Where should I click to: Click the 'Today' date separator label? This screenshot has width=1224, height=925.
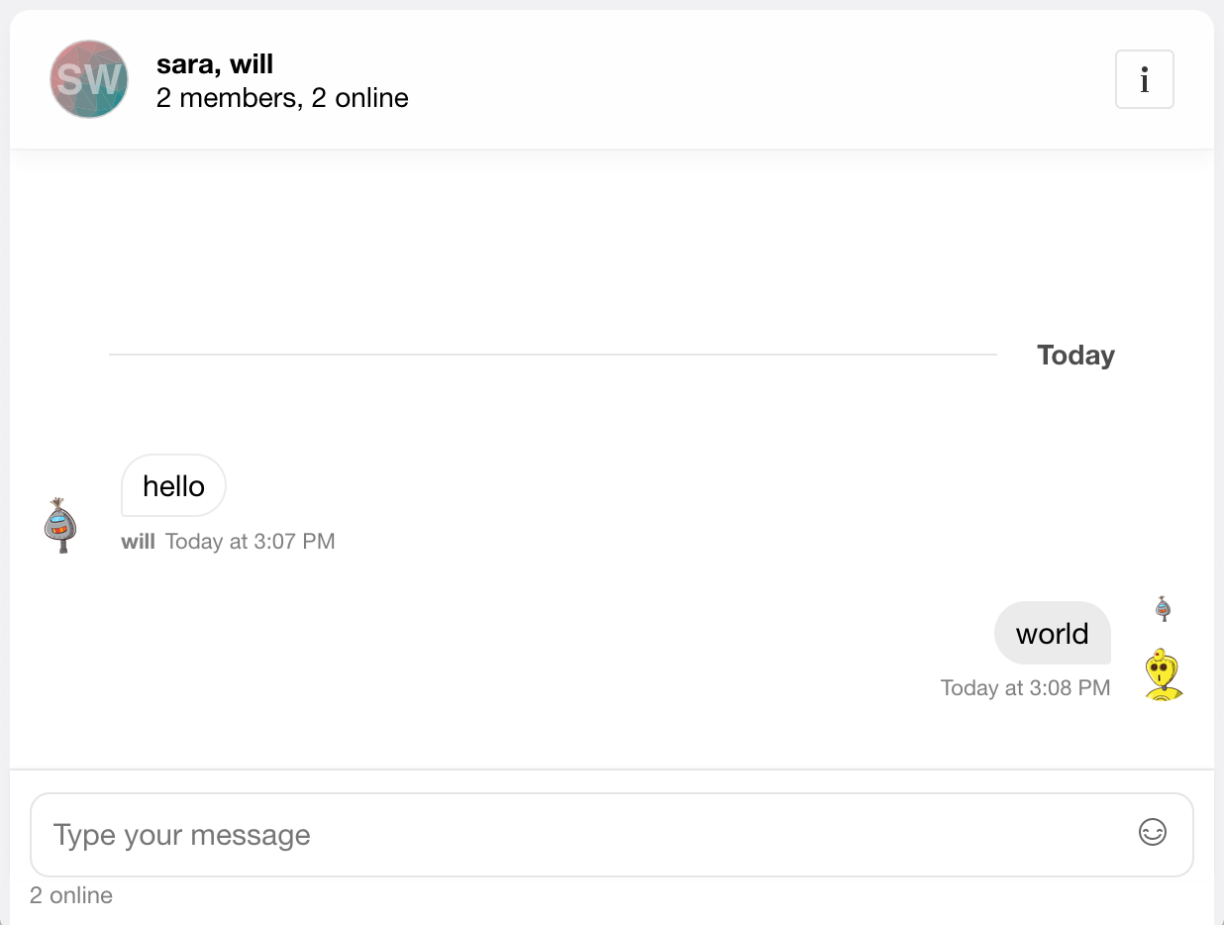(1075, 356)
